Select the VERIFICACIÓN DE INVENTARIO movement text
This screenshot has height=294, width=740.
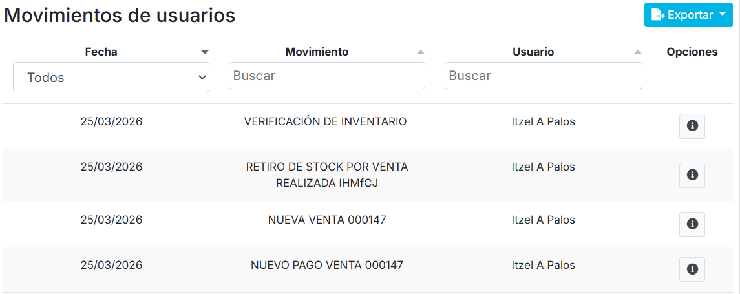pos(325,121)
